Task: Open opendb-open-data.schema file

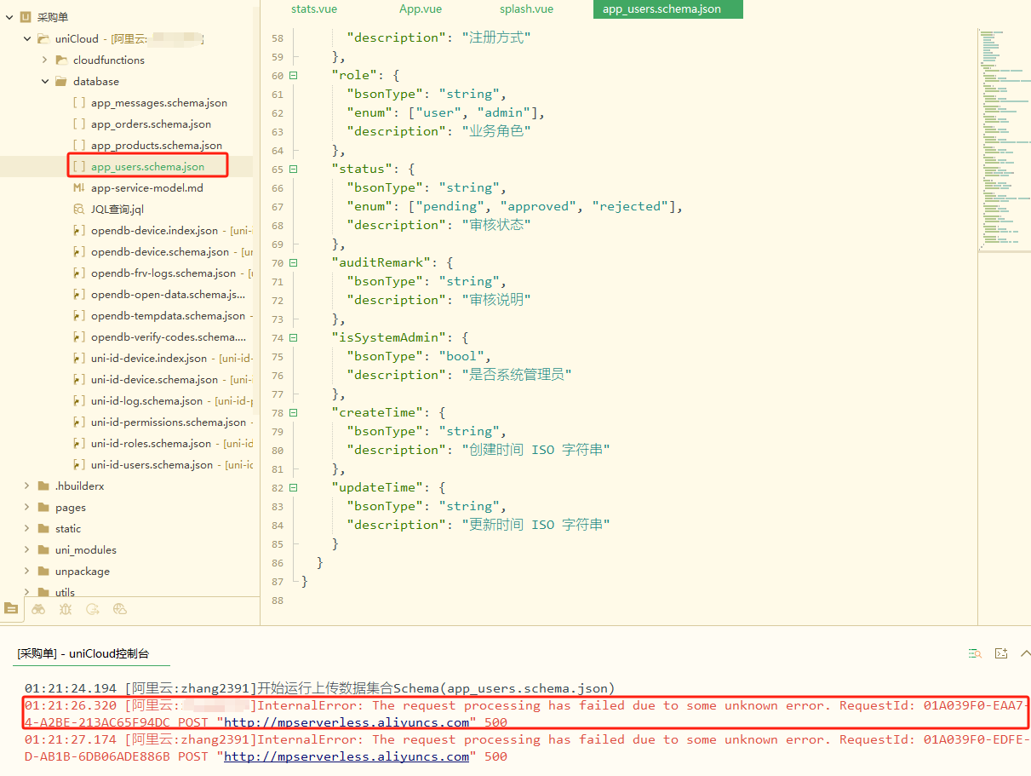Action: click(169, 294)
